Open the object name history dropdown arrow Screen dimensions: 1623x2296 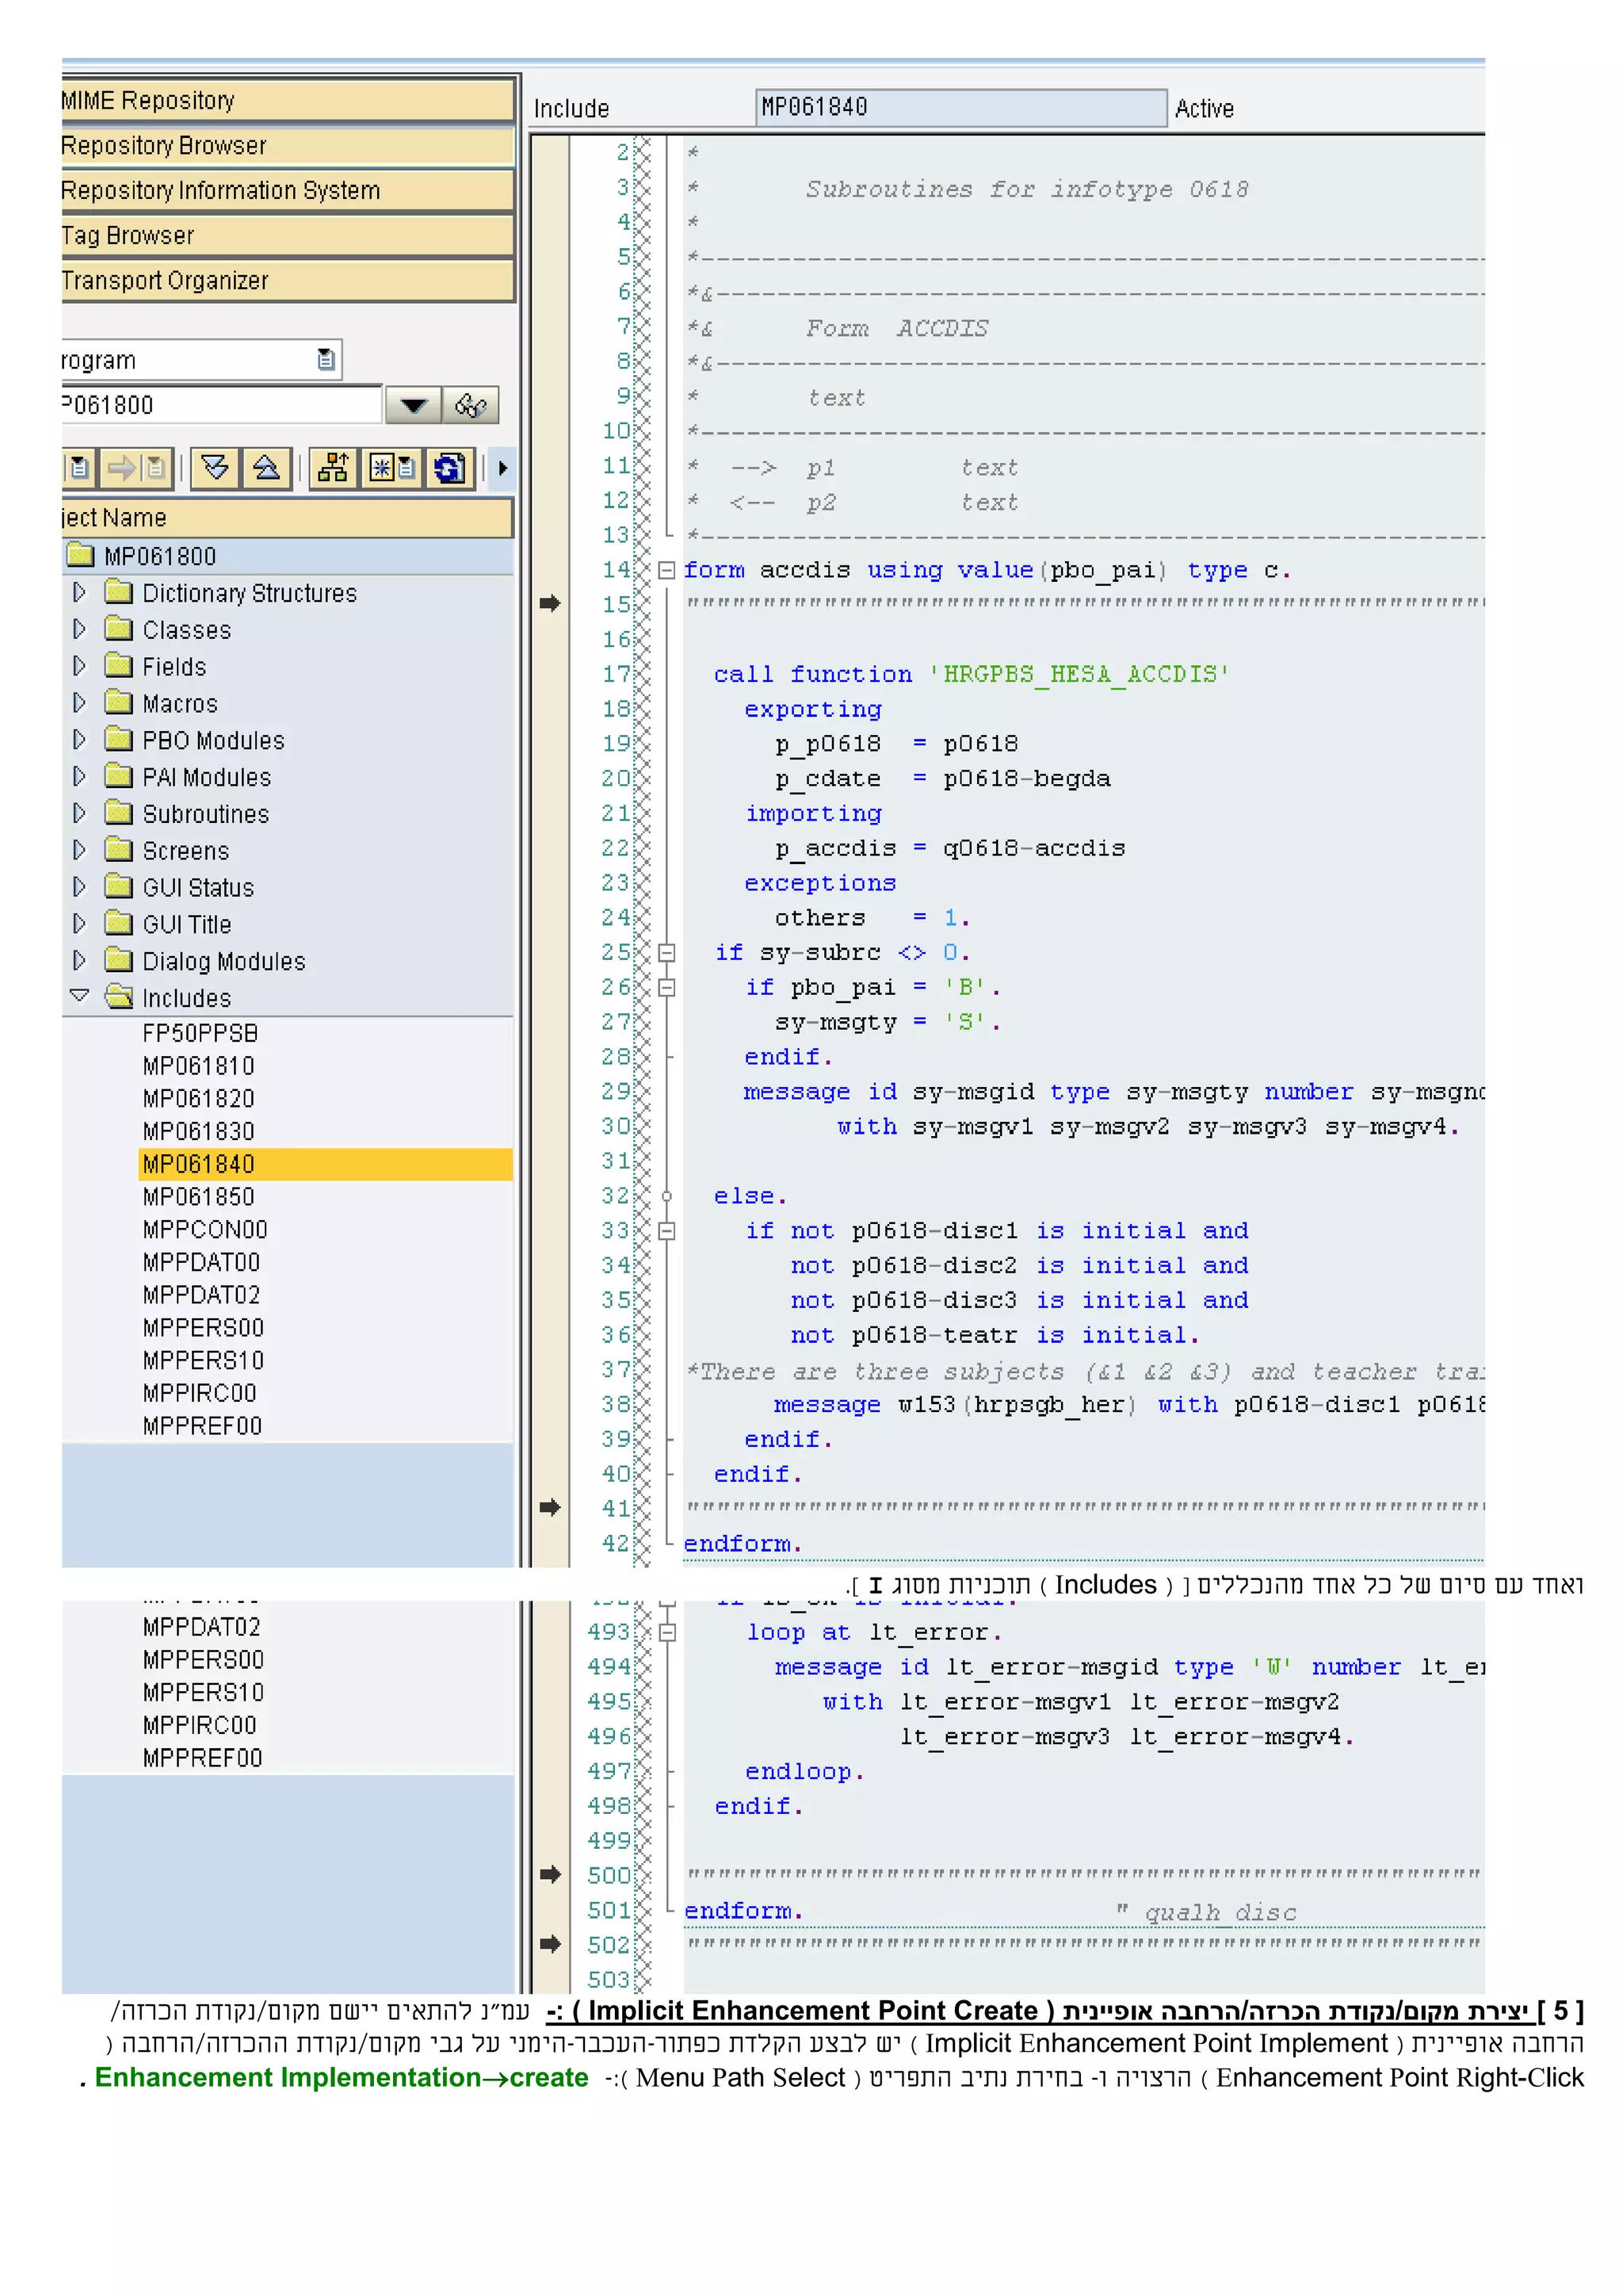coord(413,405)
